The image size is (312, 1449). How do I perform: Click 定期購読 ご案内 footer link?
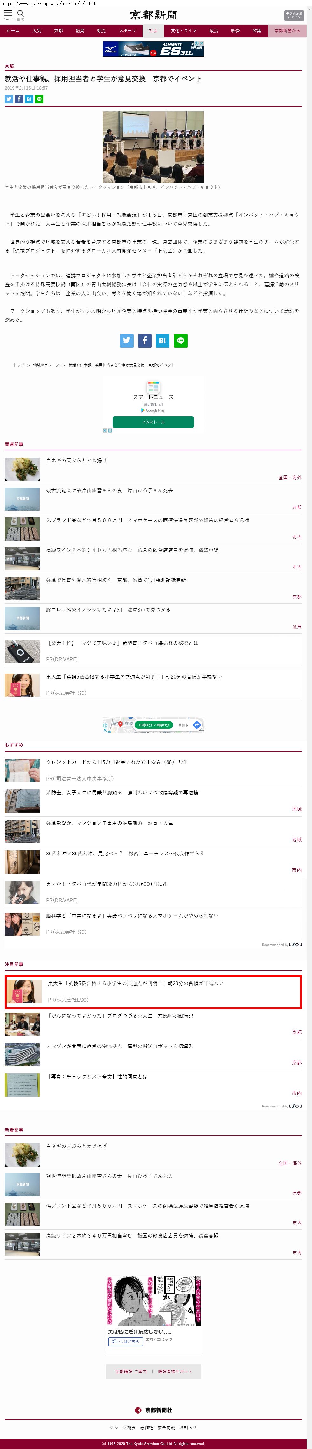[x=131, y=1371]
